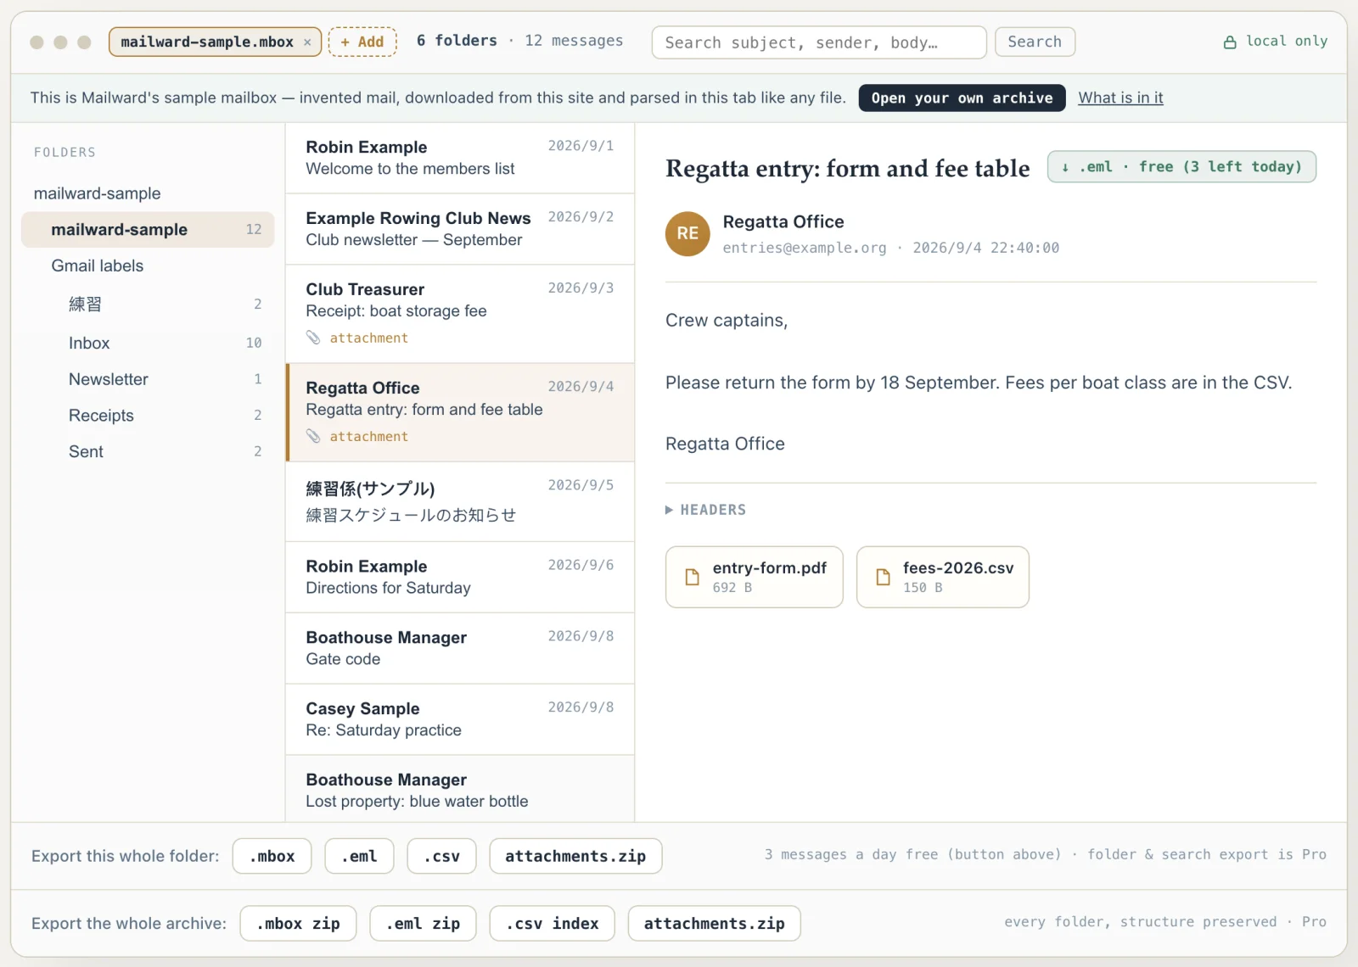Click the Search button
The height and width of the screenshot is (967, 1358).
coord(1035,42)
